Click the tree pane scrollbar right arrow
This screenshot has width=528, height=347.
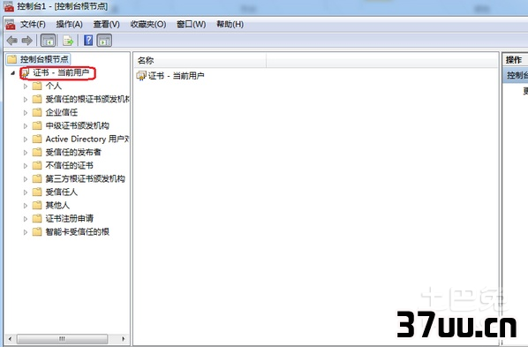(124, 338)
